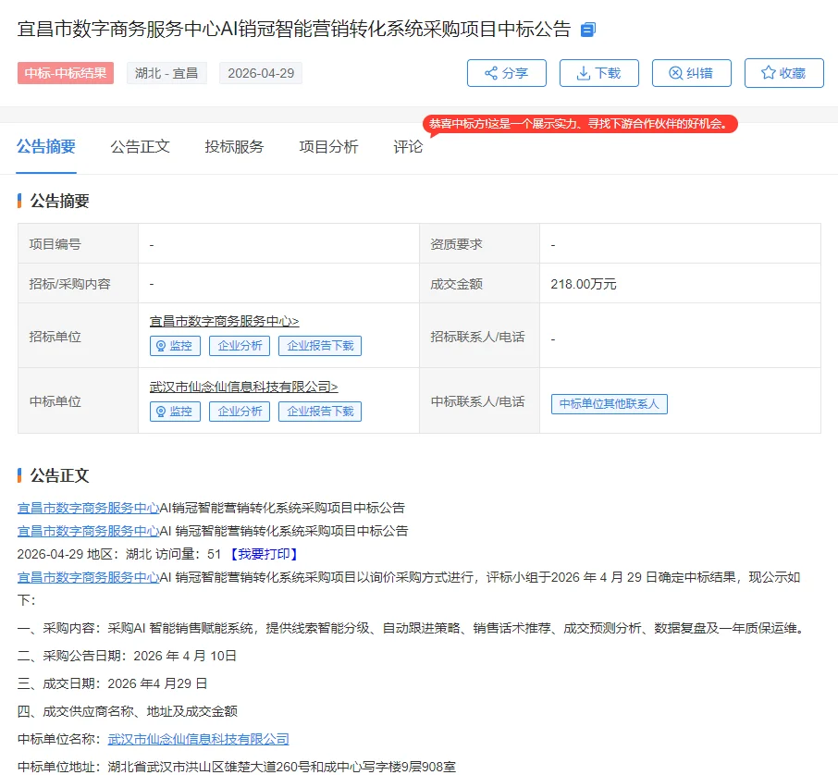Click the 中标联系人/电话 label cell
Viewport: 838px width, 775px height.
coord(479,401)
